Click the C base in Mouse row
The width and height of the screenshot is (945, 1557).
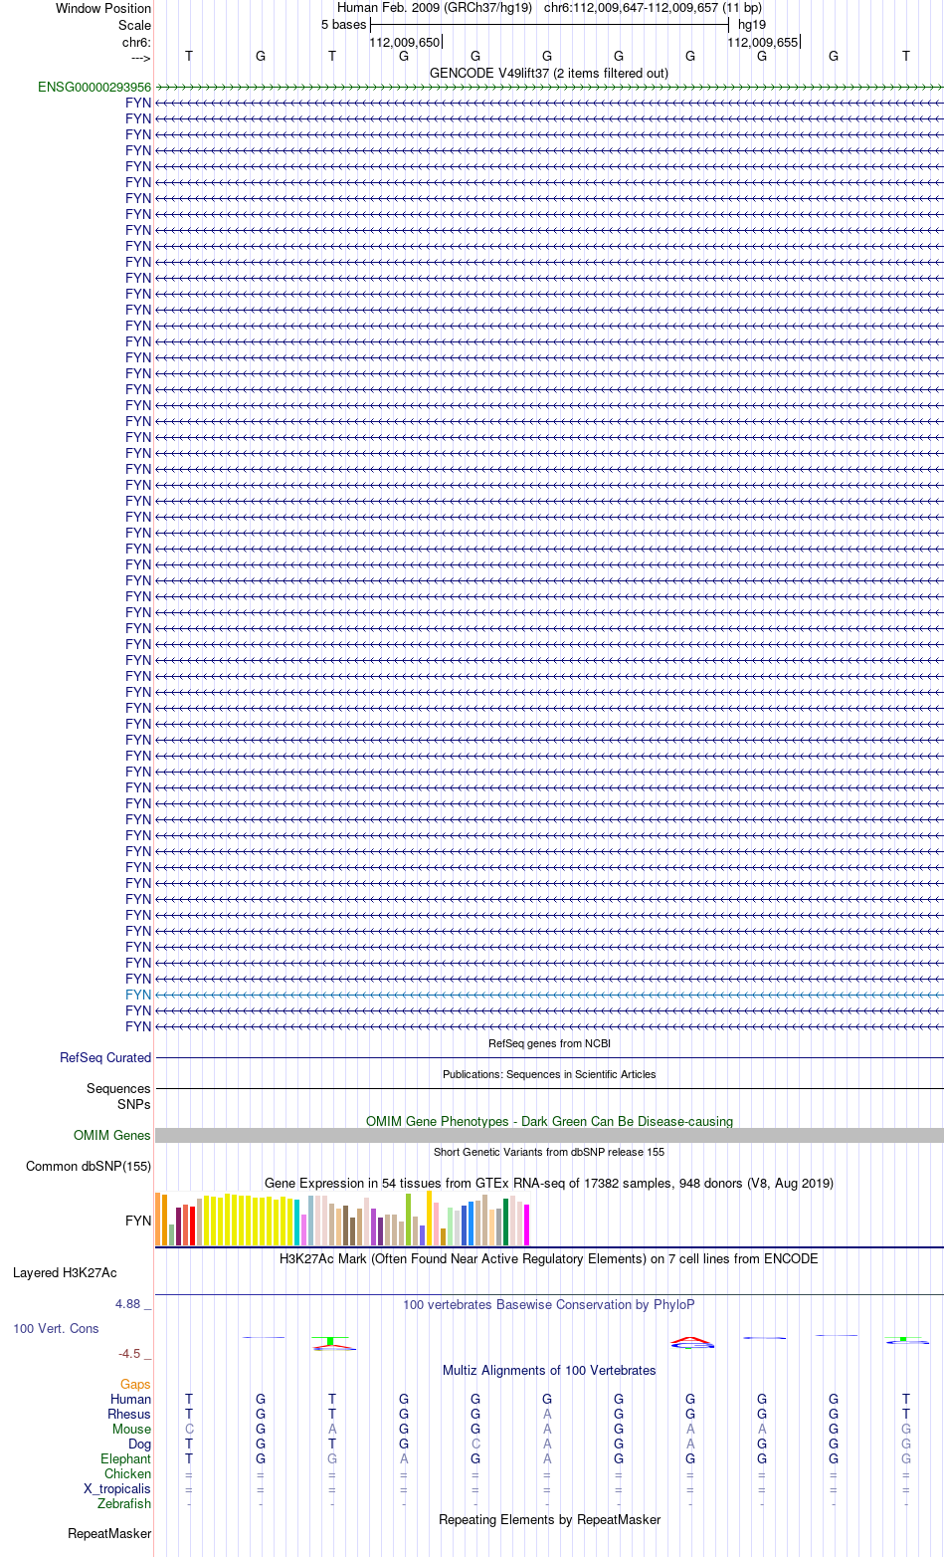189,1430
